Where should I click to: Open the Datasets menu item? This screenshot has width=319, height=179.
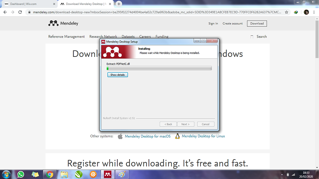tap(128, 36)
